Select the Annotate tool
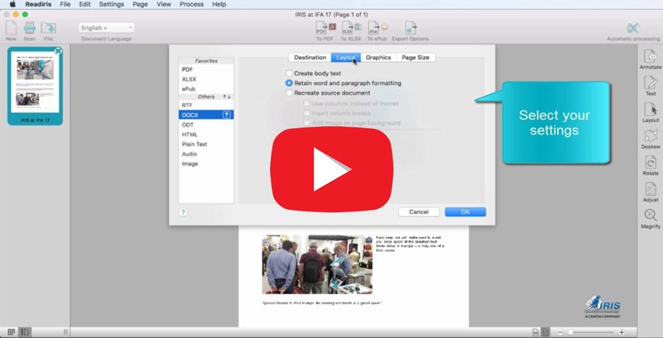This screenshot has width=663, height=338. [650, 59]
